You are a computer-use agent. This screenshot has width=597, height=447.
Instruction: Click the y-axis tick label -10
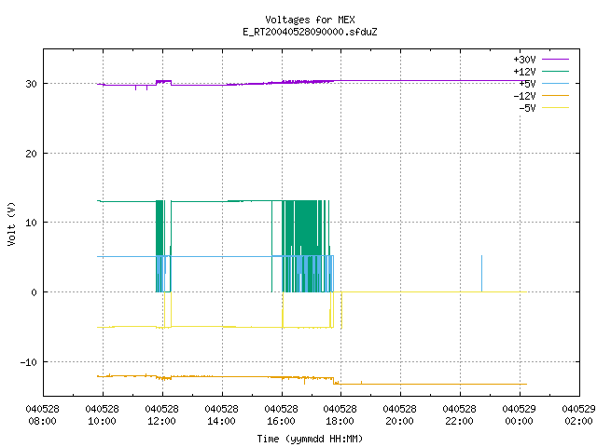pos(29,362)
